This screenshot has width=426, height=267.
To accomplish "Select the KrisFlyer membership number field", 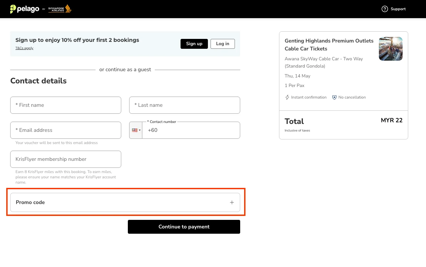I will pyautogui.click(x=66, y=159).
